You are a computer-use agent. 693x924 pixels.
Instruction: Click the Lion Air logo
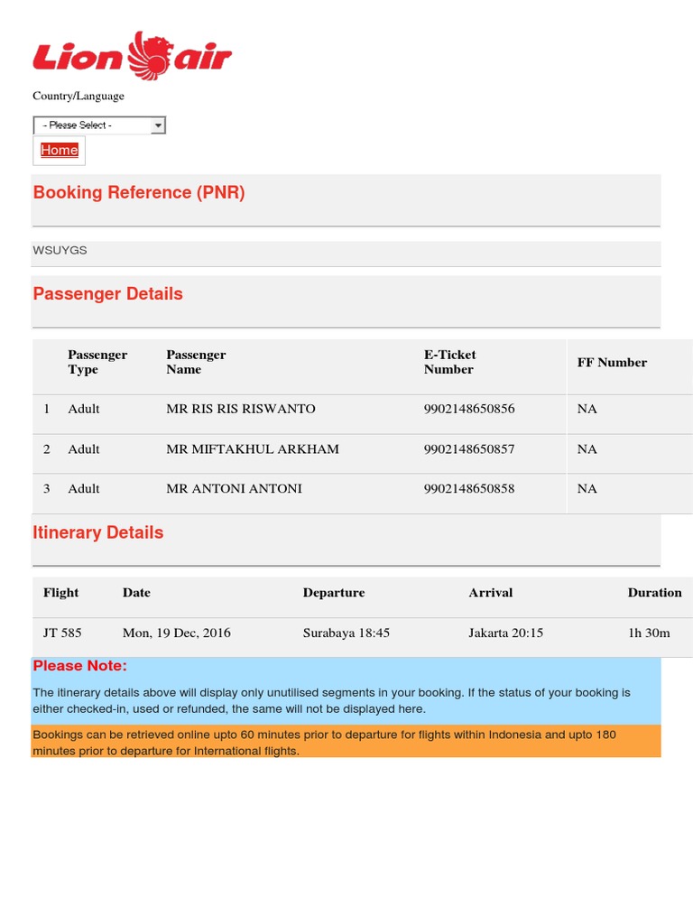(x=133, y=56)
